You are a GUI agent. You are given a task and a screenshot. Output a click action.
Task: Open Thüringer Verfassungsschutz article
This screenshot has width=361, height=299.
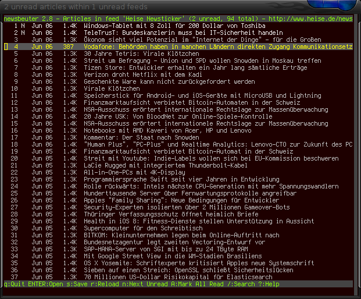coord(178,214)
